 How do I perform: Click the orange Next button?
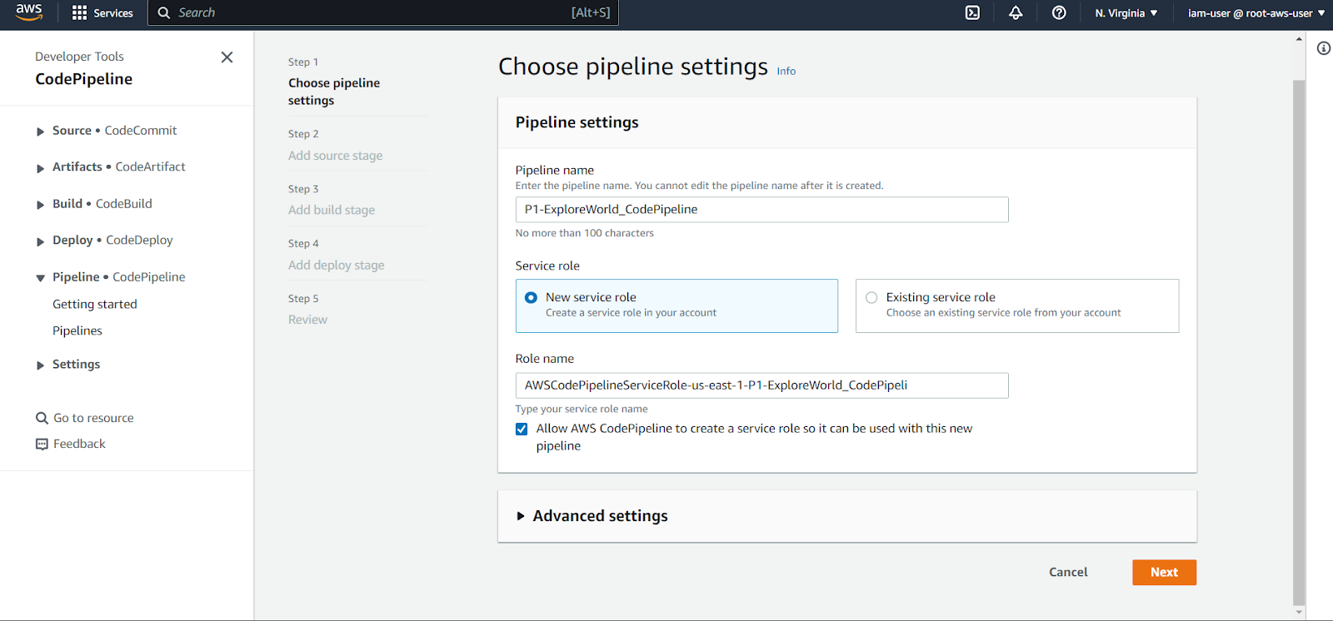[x=1164, y=573]
